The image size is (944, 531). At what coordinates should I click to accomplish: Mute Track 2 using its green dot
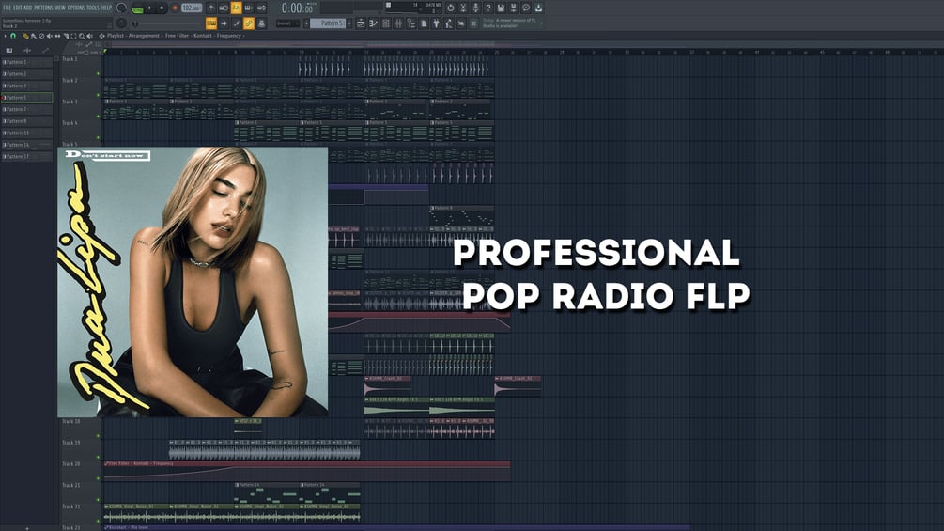click(x=98, y=95)
